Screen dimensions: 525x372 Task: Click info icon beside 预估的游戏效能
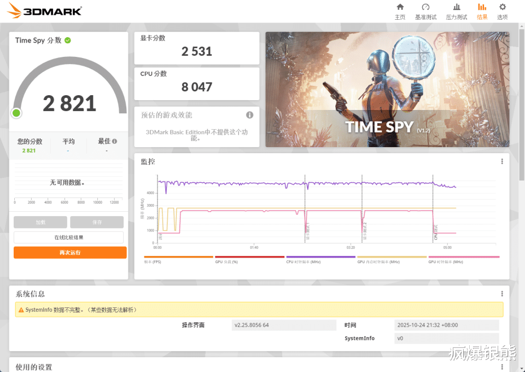(x=249, y=115)
